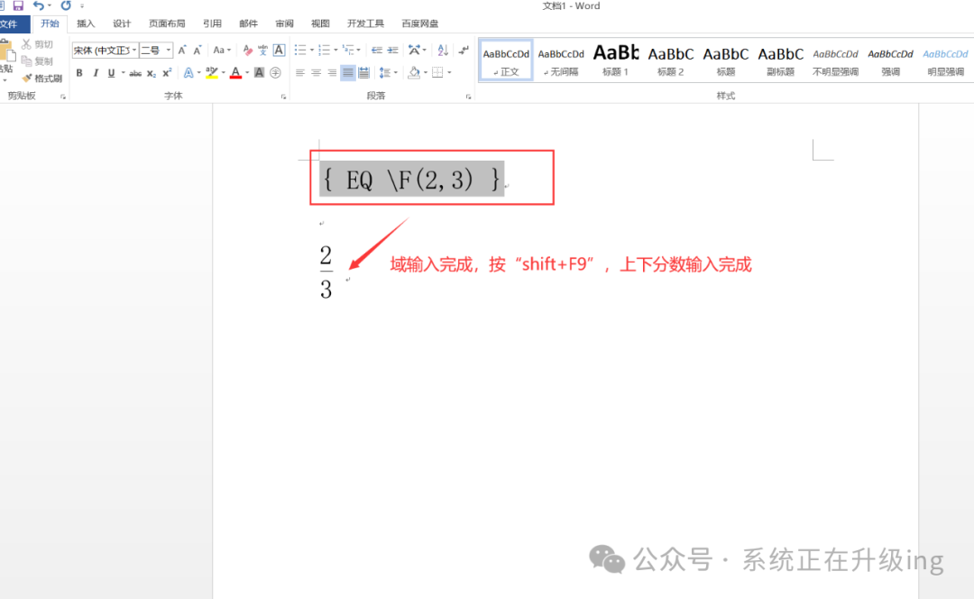Toggle italic formatting
The width and height of the screenshot is (974, 599).
[95, 73]
